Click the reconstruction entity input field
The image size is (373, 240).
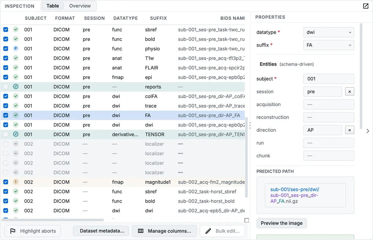click(329, 117)
